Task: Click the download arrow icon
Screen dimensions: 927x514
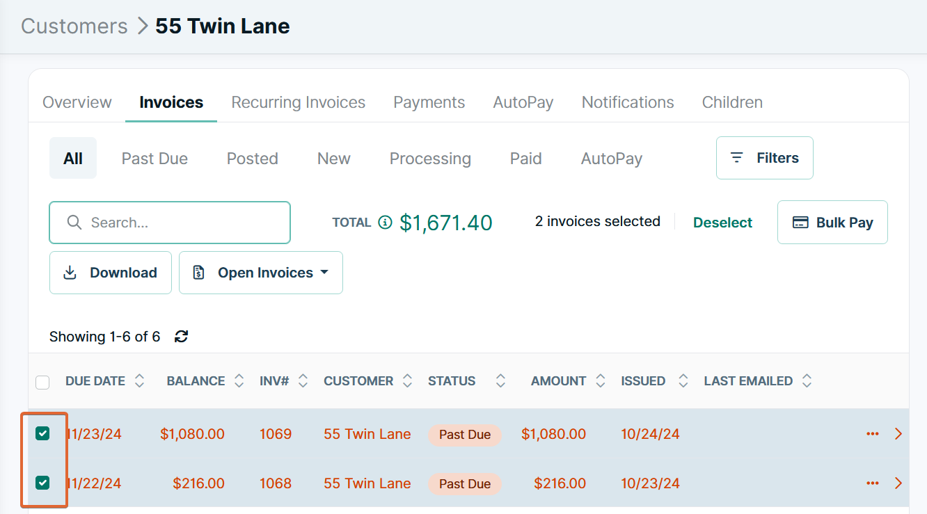Action: 70,272
